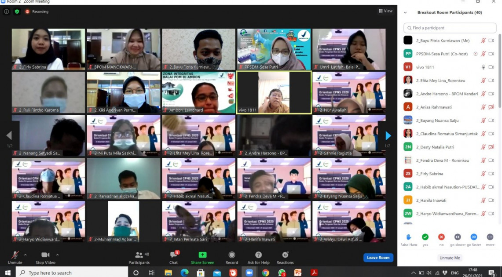502x277 pixels.
Task: Click the Windows Type here to search box
Action: coord(72,273)
